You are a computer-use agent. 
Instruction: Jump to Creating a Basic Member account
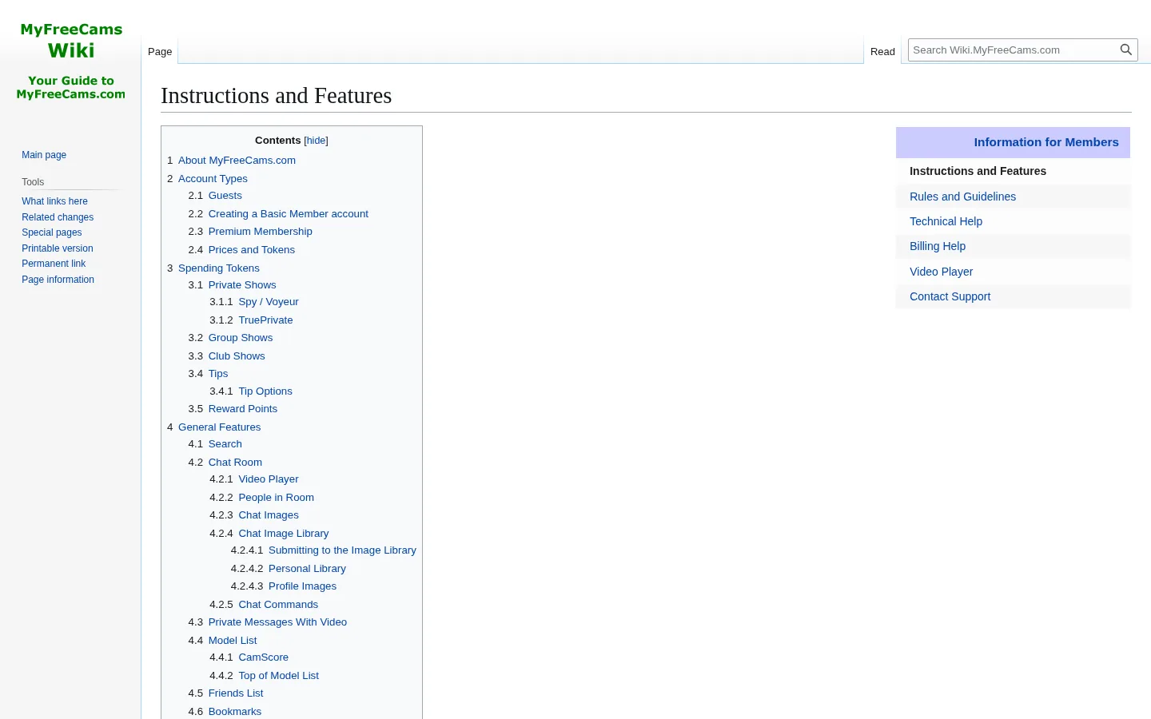pos(289,214)
